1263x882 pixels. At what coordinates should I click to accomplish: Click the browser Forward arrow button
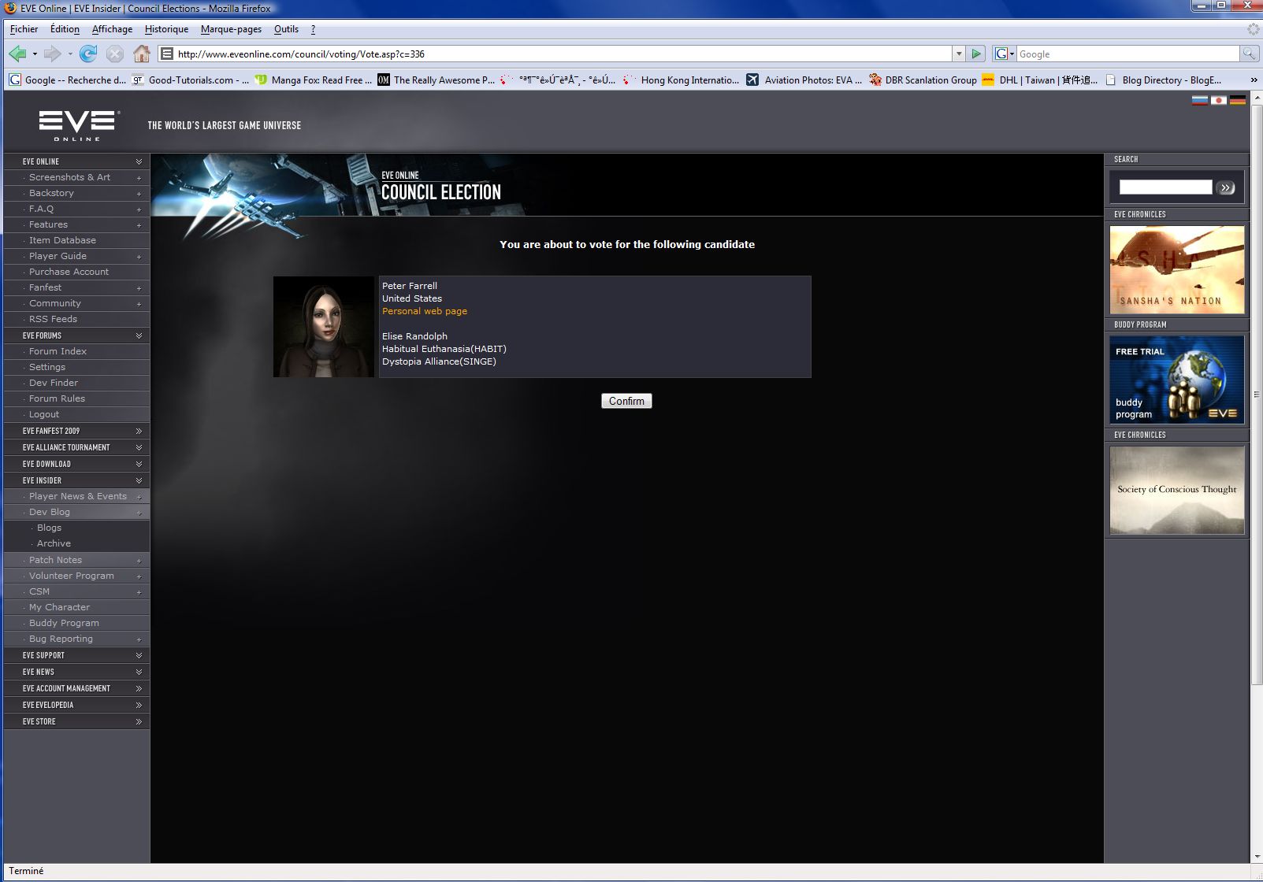[52, 54]
